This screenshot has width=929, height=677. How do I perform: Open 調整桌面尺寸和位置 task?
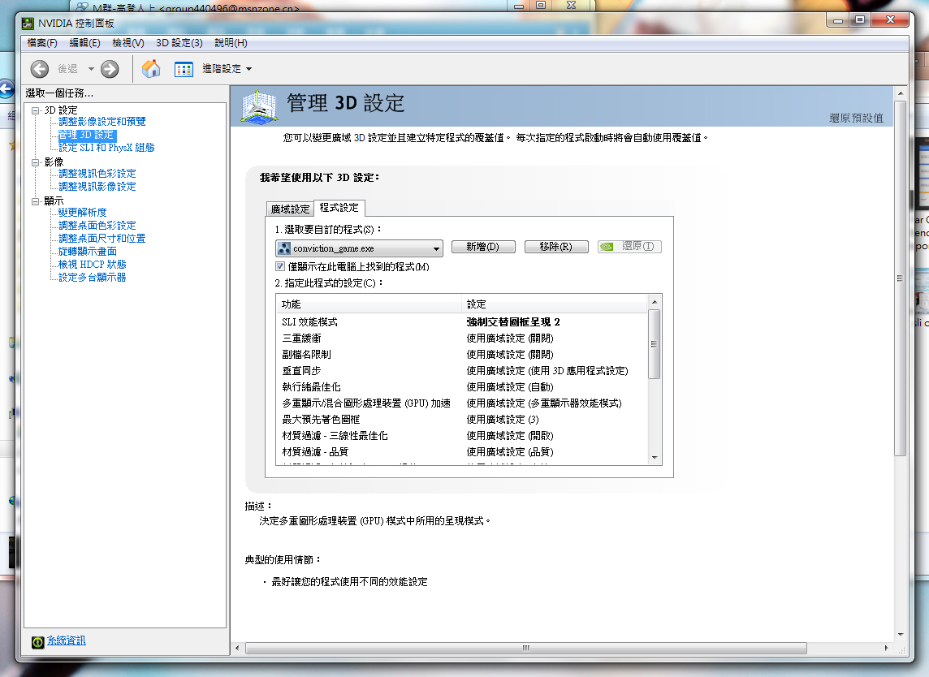102,238
